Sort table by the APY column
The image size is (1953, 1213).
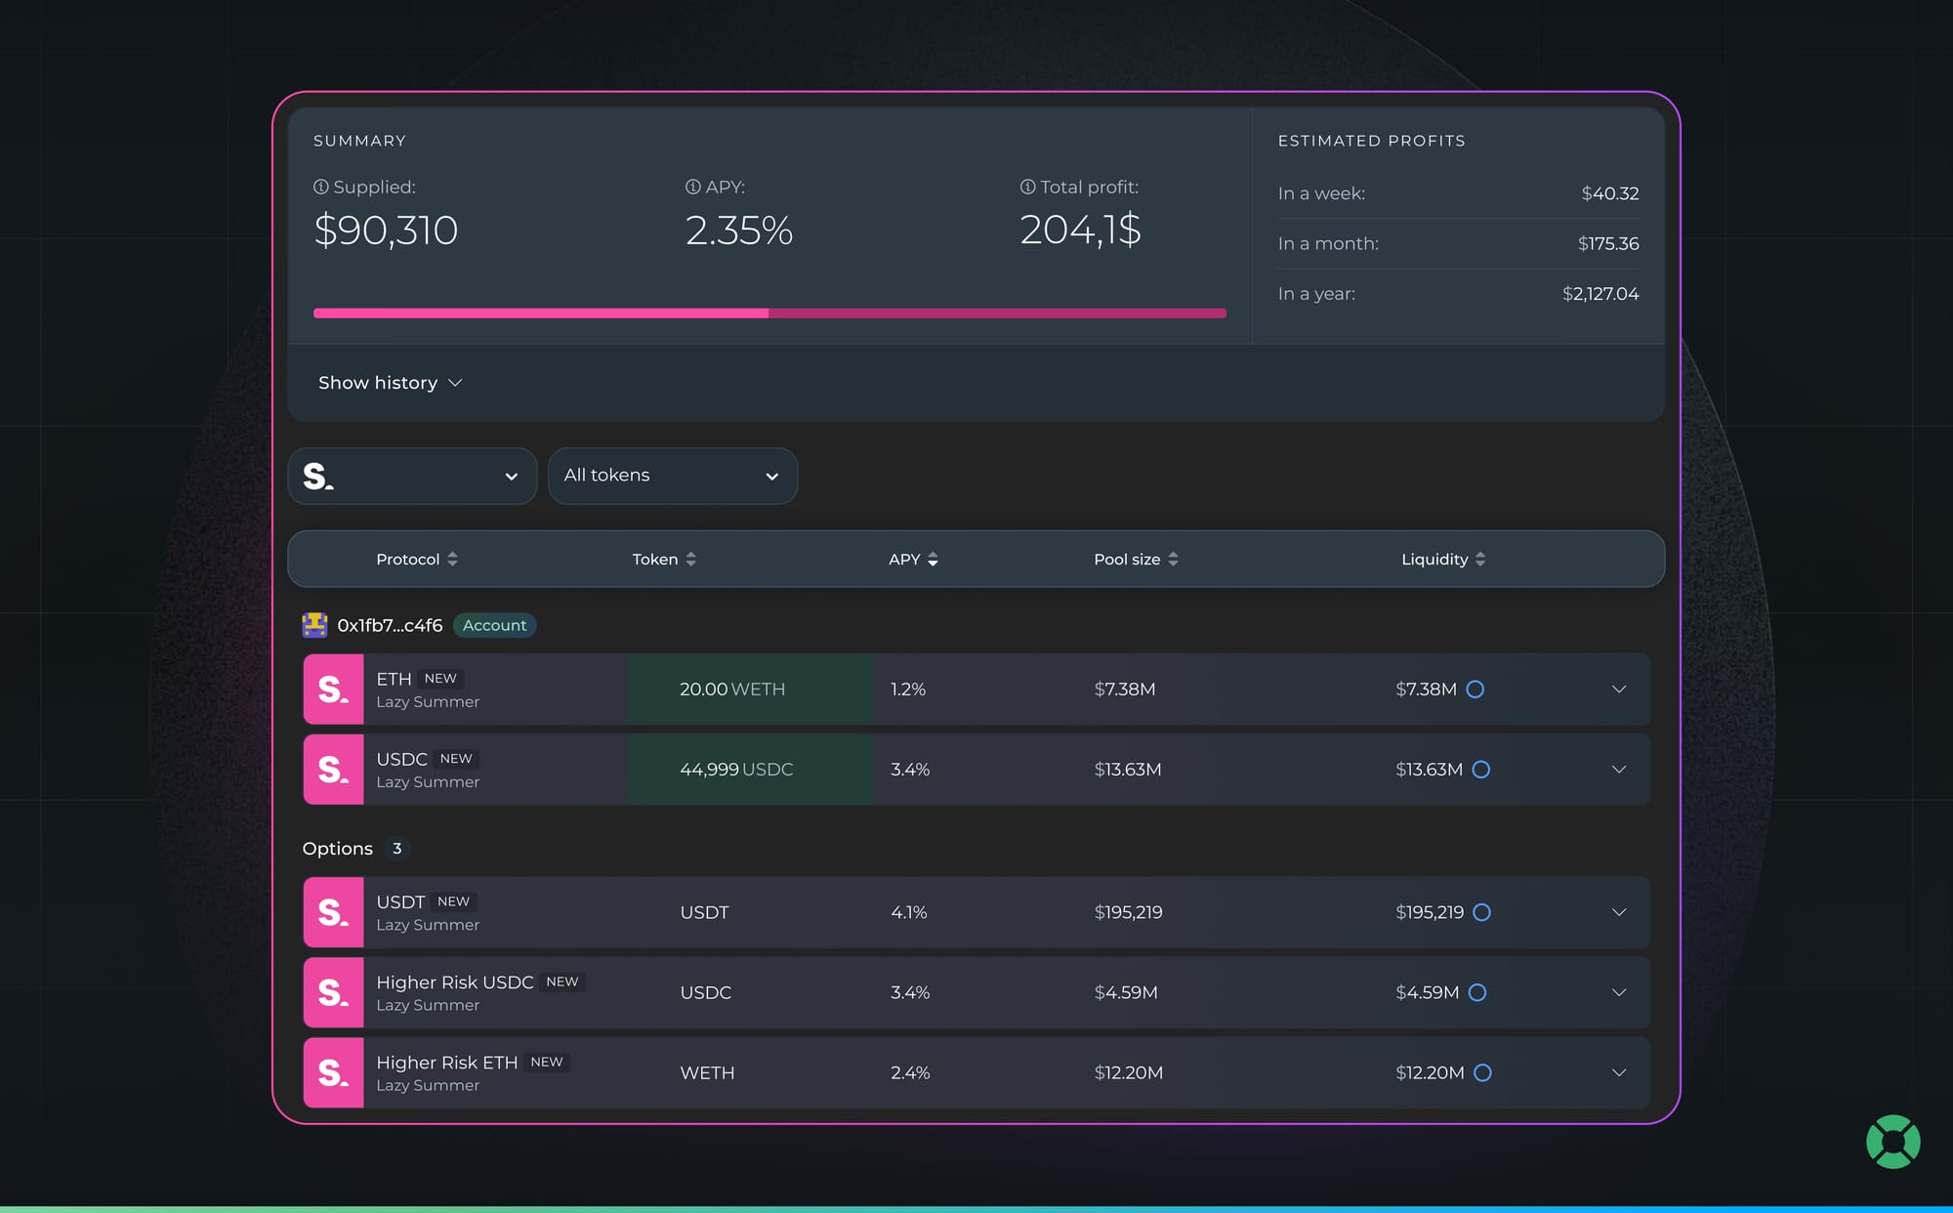click(913, 560)
